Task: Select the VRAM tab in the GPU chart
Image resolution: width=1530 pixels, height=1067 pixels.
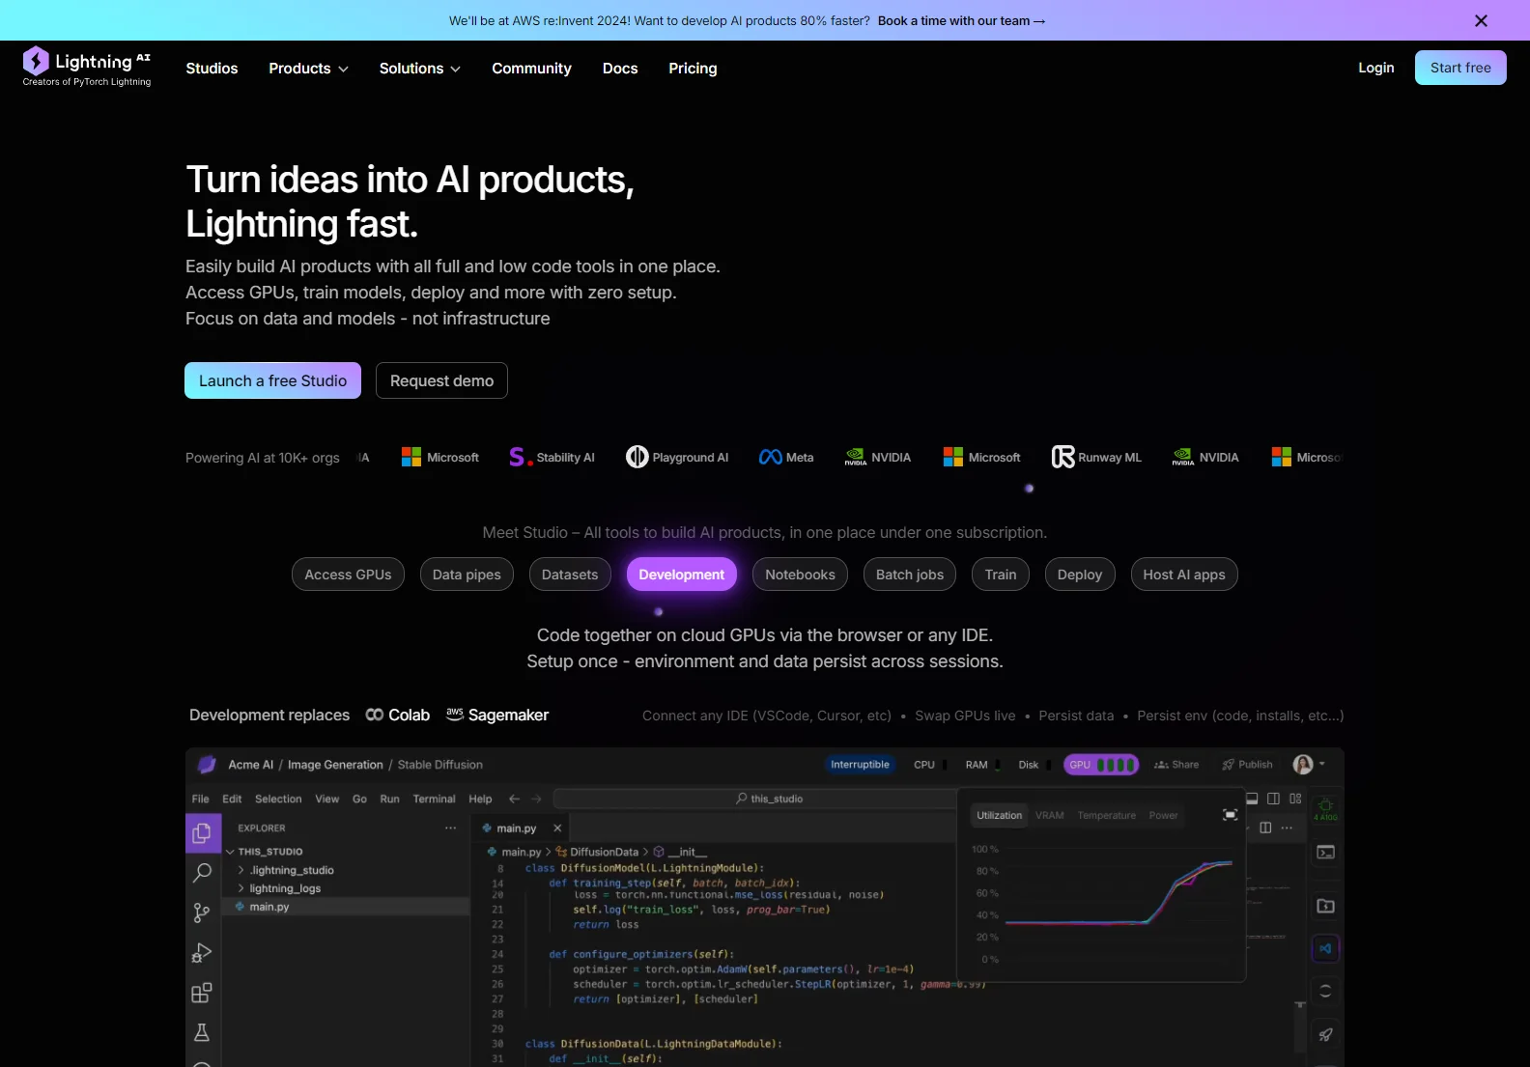Action: (1049, 815)
